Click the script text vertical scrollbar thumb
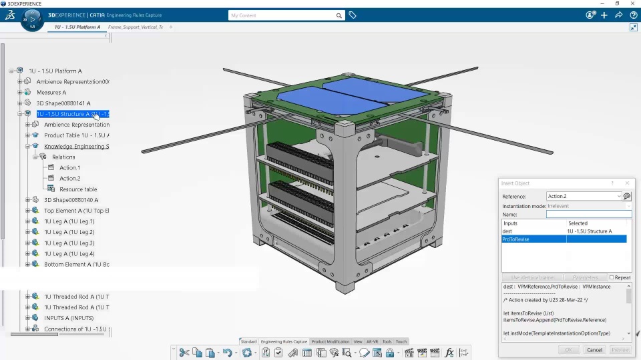The height and width of the screenshot is (360, 641). (628, 295)
